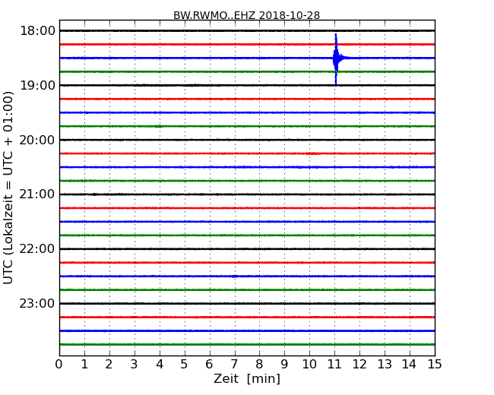
Task: Click x-axis tick label 4
Action: (x=160, y=364)
